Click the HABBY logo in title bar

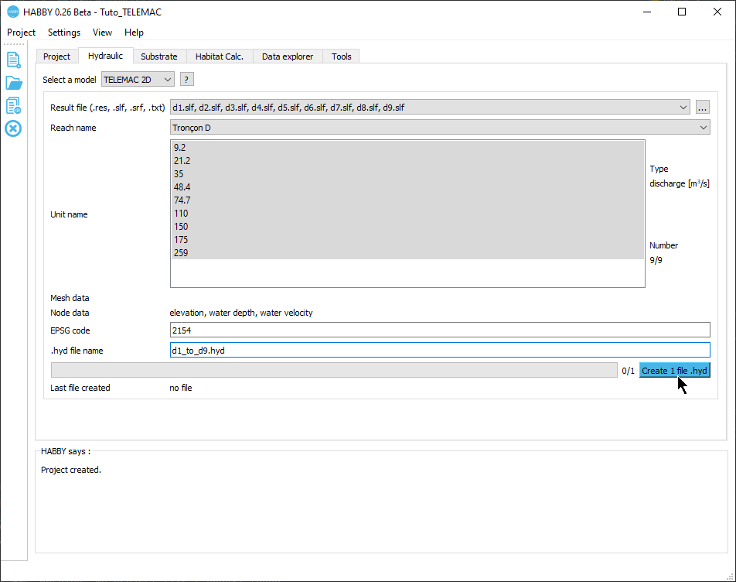[x=12, y=12]
